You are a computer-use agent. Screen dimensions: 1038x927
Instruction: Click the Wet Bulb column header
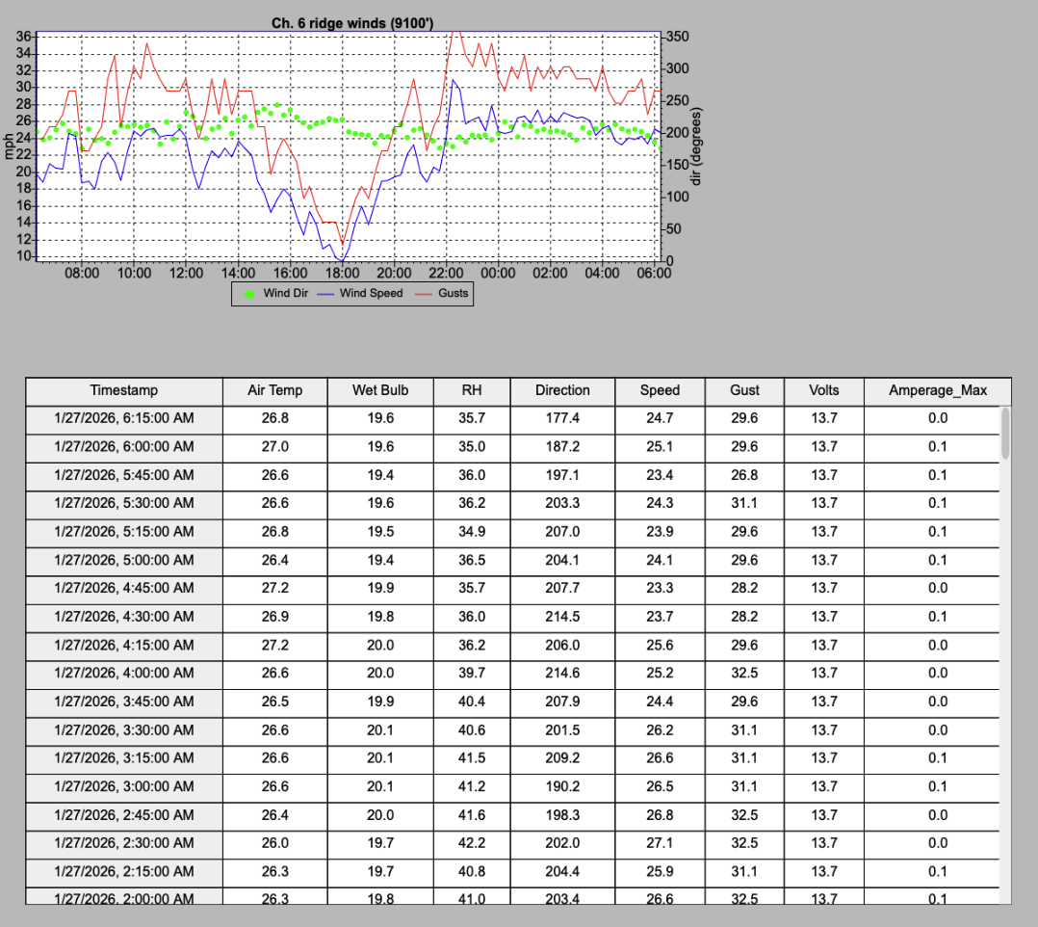(378, 390)
